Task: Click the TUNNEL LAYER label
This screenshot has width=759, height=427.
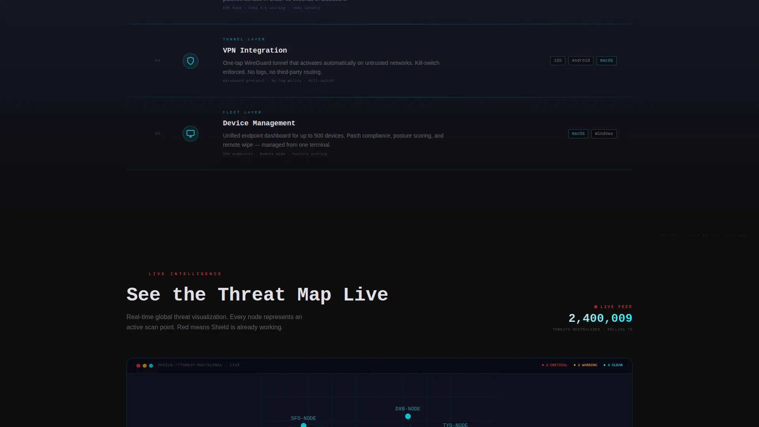Action: click(244, 39)
